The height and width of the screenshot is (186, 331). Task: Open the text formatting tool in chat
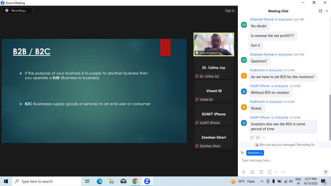[x=244, y=172]
